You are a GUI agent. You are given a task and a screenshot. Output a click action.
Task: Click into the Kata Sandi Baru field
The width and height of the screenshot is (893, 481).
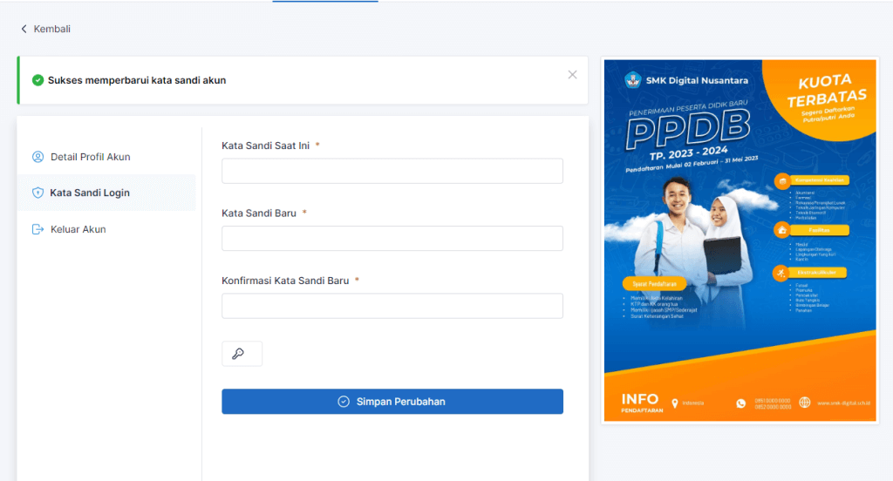tap(392, 239)
